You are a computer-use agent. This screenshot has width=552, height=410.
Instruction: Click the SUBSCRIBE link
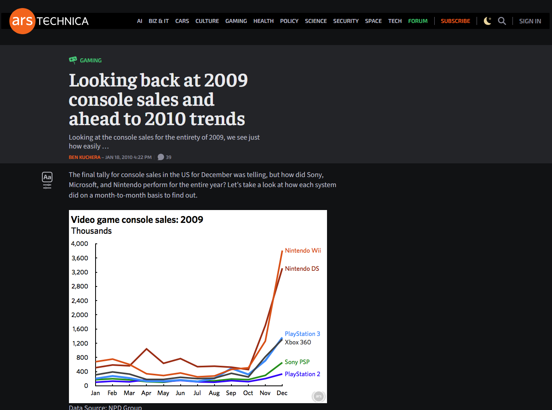456,21
